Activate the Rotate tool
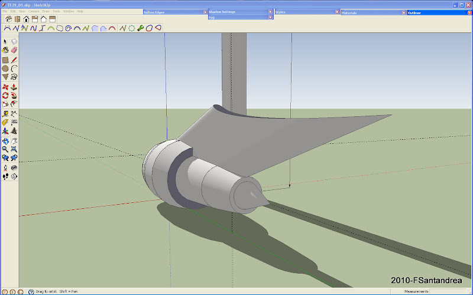The width and height of the screenshot is (473, 295). [x=5, y=96]
